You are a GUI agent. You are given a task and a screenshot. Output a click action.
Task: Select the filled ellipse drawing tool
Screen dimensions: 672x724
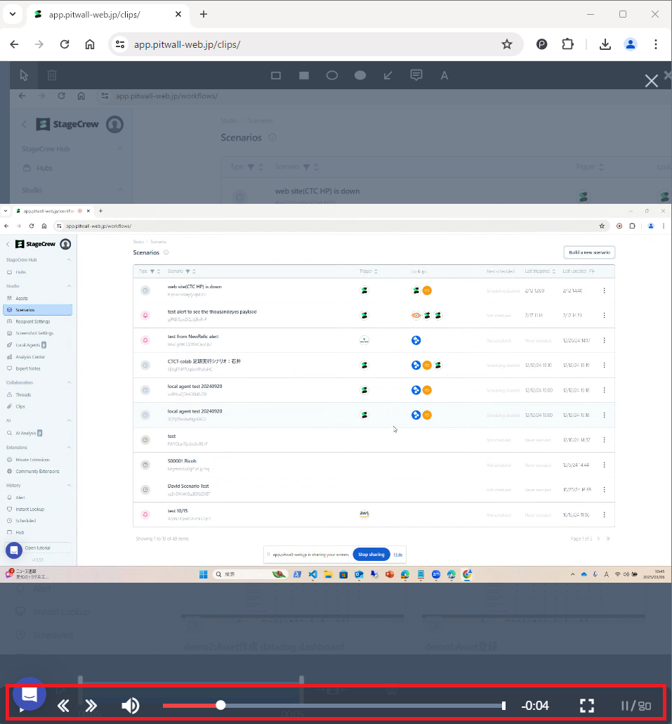(360, 75)
